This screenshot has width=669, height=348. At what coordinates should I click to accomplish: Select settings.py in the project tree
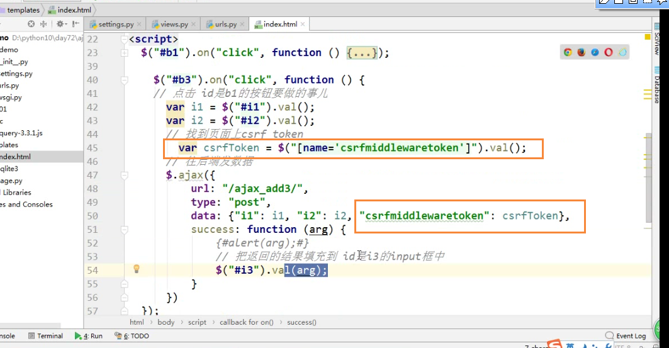coord(16,74)
